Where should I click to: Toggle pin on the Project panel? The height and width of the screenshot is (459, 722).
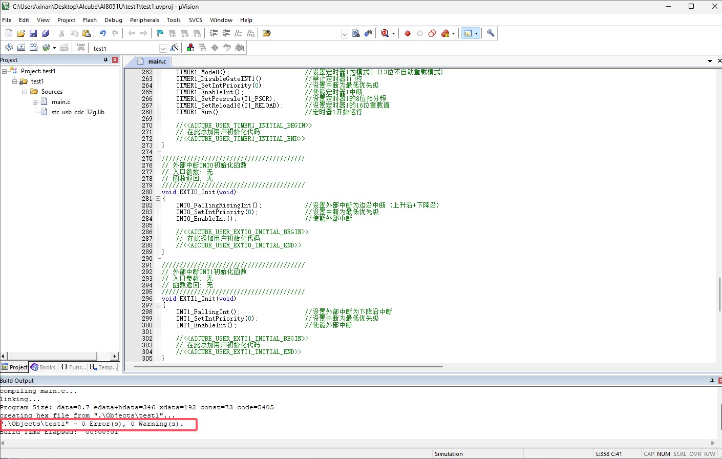(106, 60)
